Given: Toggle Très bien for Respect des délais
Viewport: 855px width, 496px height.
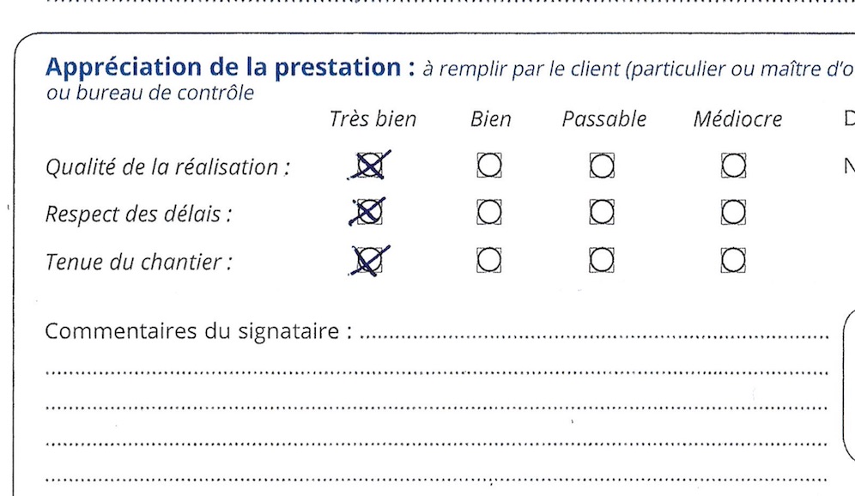Looking at the screenshot, I should [370, 213].
